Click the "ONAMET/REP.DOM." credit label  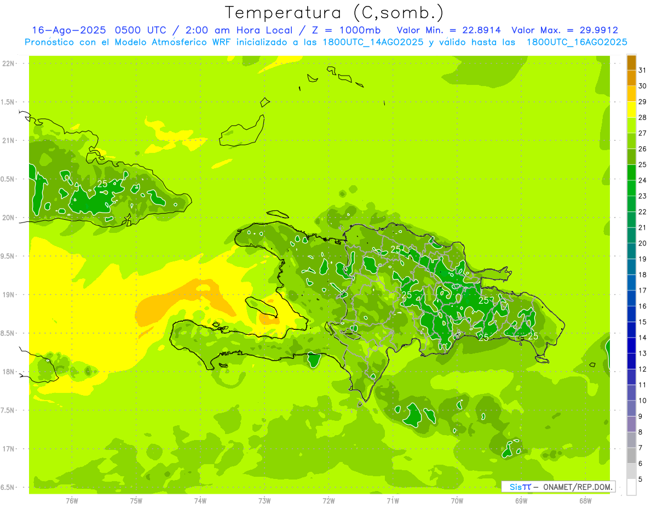coord(578,487)
